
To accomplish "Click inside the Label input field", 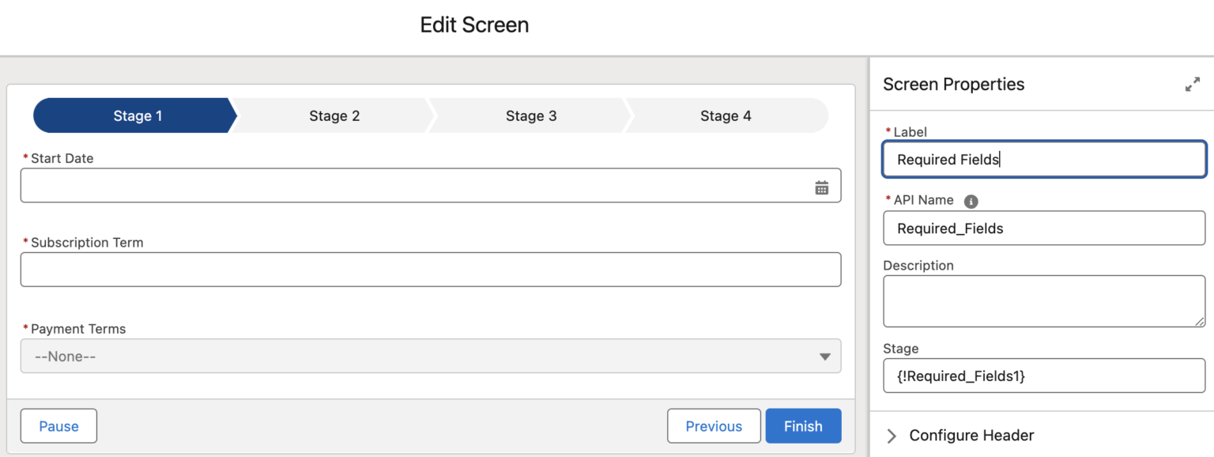I will tap(1043, 159).
